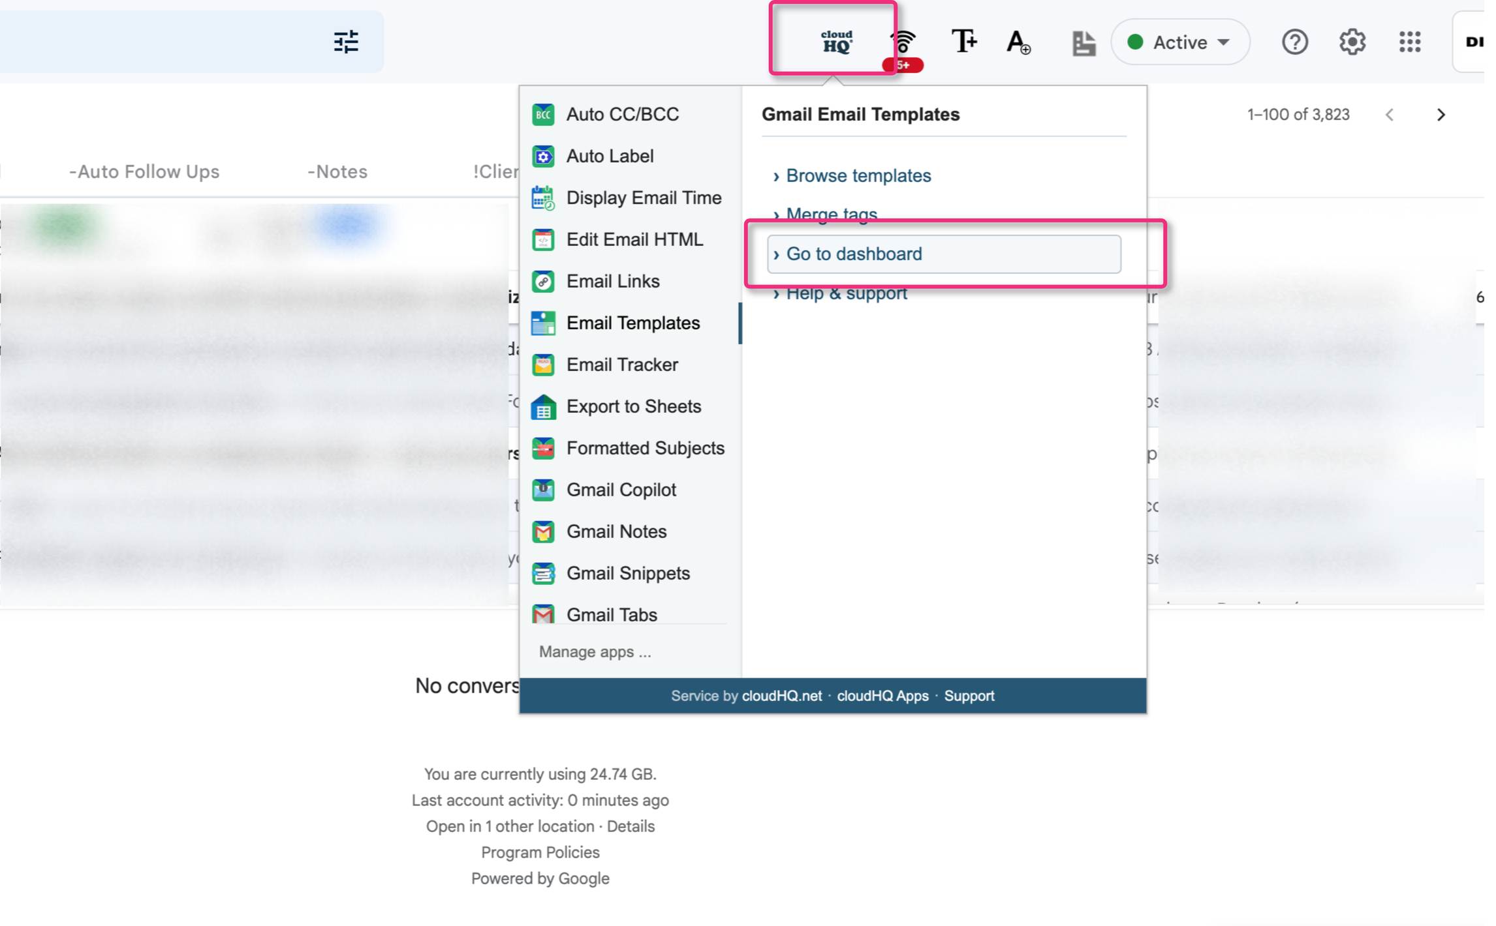This screenshot has width=1496, height=926.
Task: Go to newer page arrow
Action: pyautogui.click(x=1390, y=115)
